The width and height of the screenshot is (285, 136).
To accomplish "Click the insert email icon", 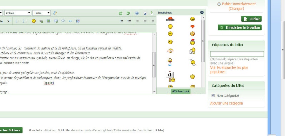I will pos(56,21).
